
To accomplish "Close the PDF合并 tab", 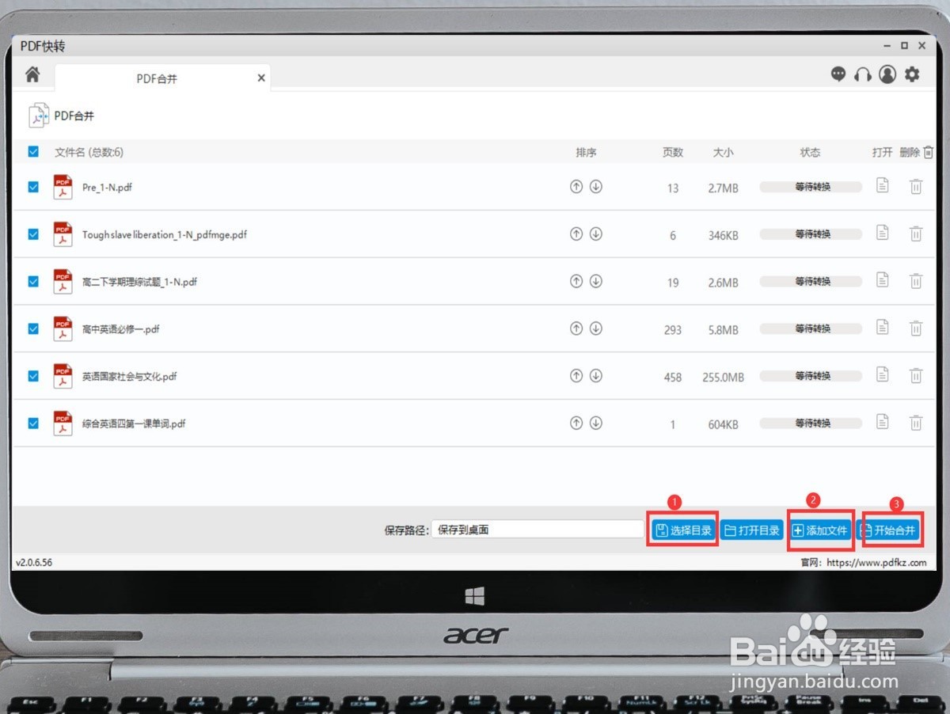I will point(261,78).
